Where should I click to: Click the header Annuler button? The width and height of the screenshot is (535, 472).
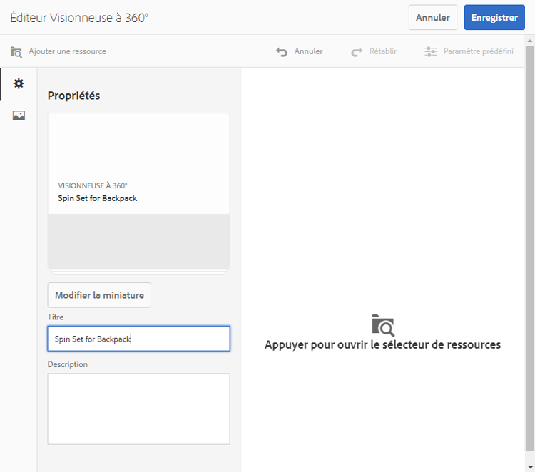[x=433, y=17]
